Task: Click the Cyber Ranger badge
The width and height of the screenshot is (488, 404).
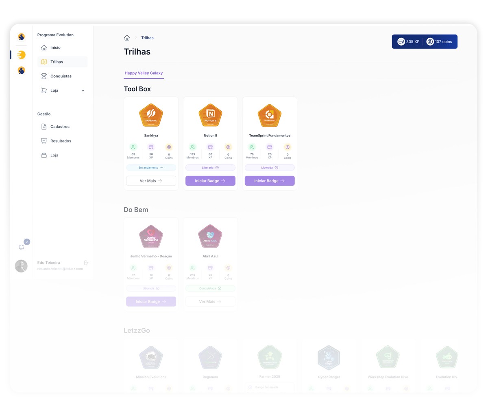Action: coord(329,357)
